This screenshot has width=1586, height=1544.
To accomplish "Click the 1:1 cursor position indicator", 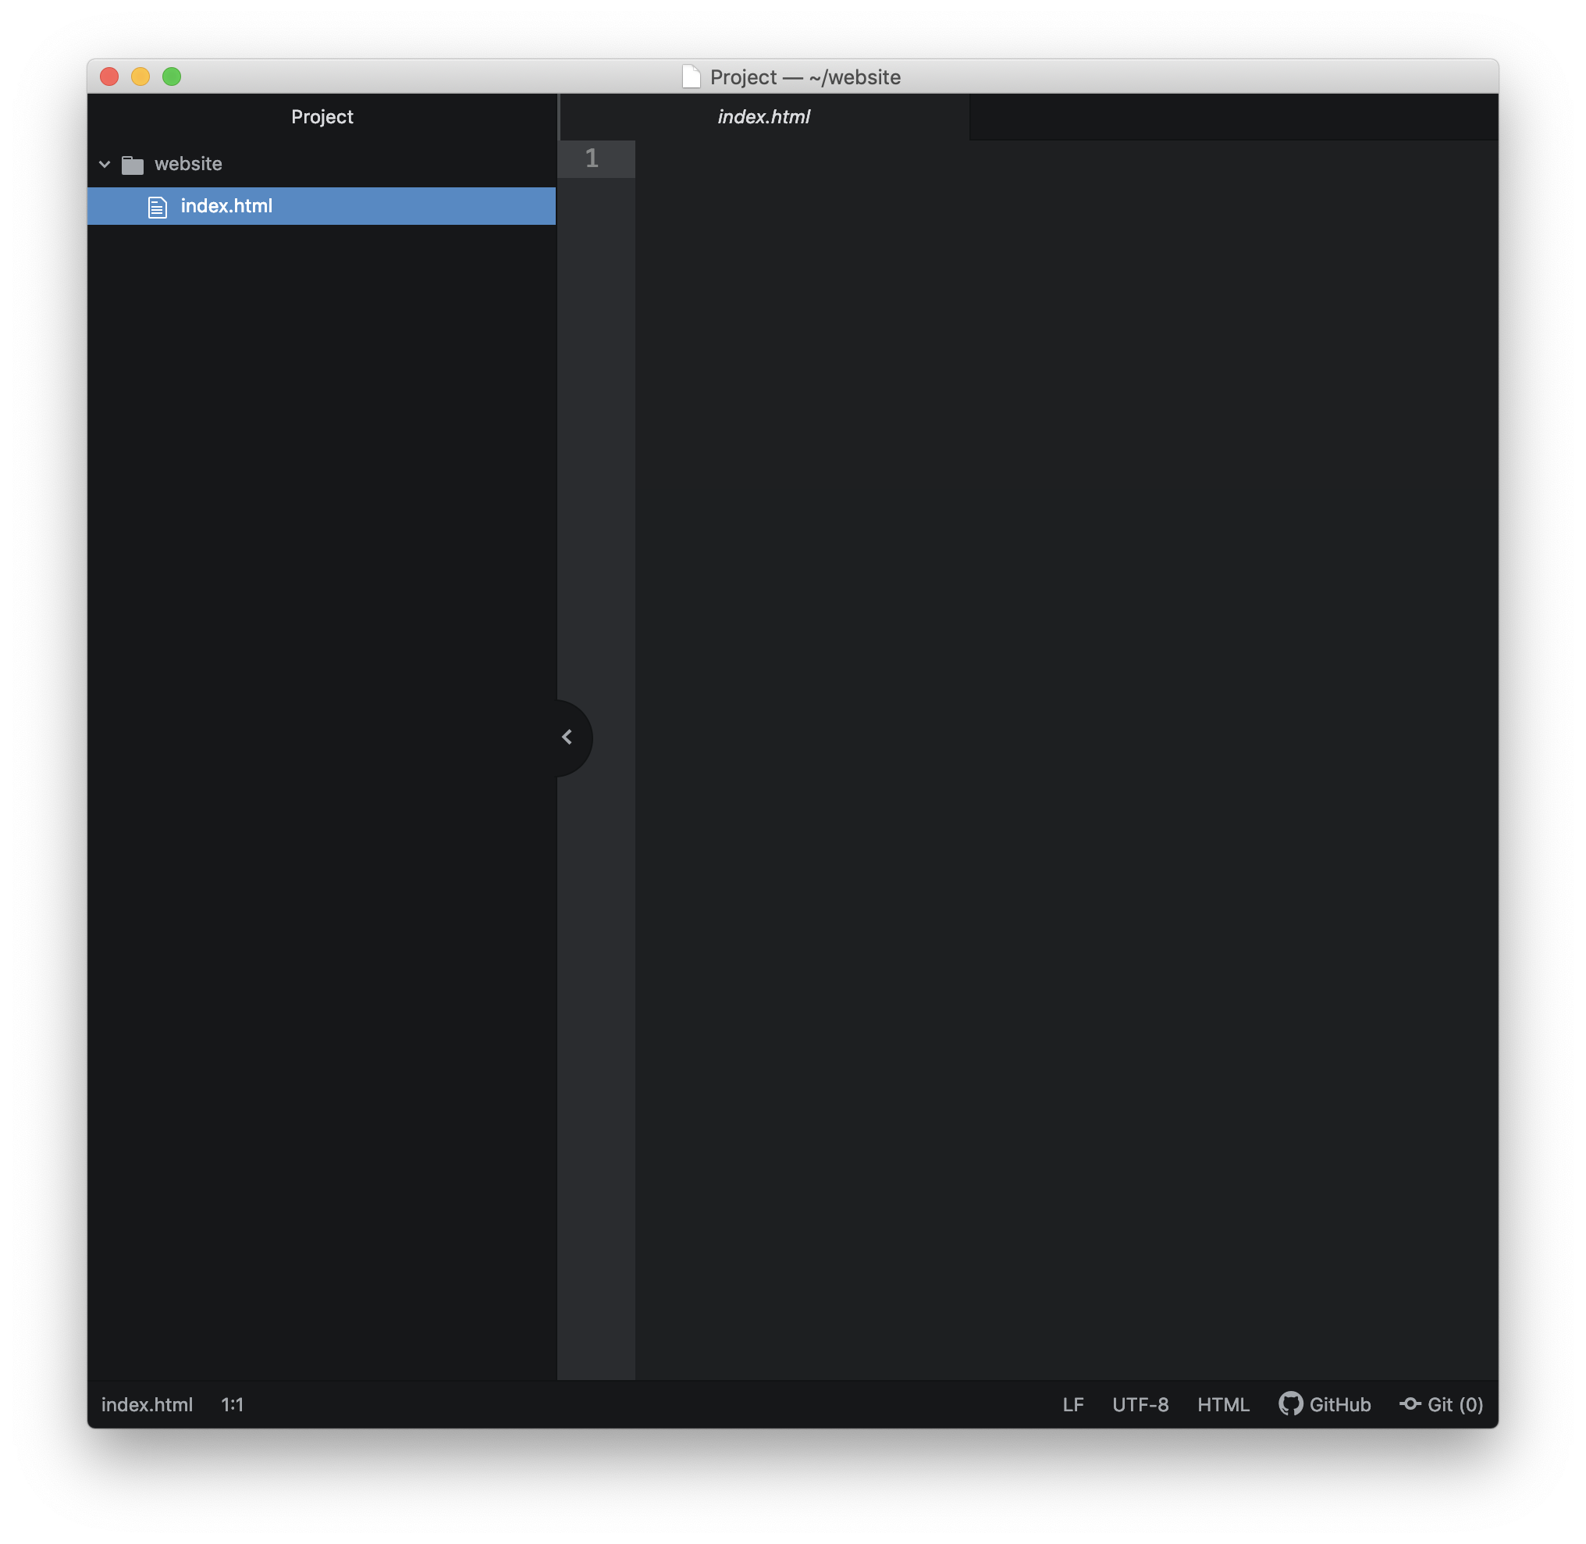I will point(232,1404).
